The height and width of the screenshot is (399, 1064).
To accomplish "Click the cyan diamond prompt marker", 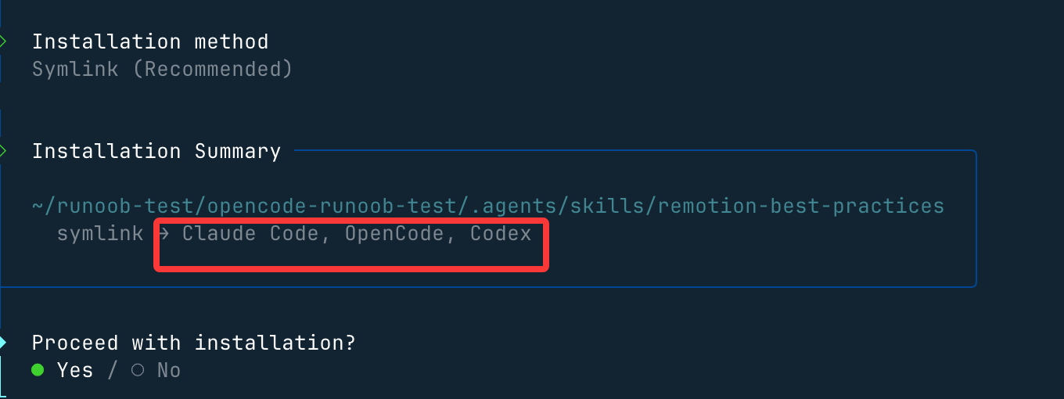I will (3, 343).
